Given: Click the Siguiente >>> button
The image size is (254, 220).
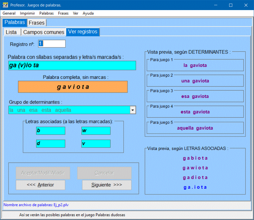Looking at the screenshot, I should tap(107, 185).
